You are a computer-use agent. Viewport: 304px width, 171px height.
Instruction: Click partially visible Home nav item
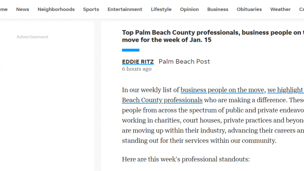pos(4,9)
